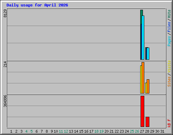Click day label '30' on x-axis
The height and width of the screenshot is (135, 173).
(157, 131)
